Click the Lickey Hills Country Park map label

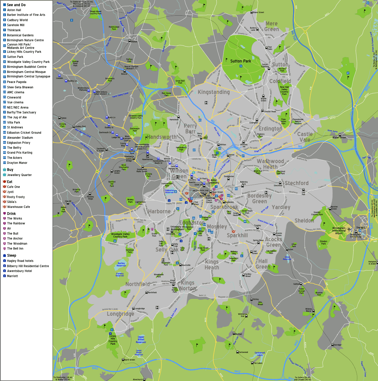point(113,340)
